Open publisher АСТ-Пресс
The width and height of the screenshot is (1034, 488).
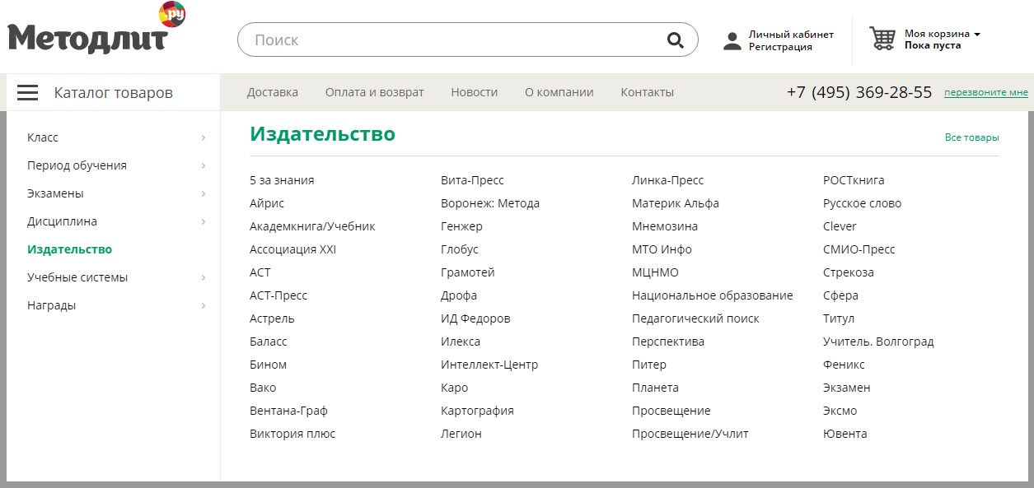[278, 295]
